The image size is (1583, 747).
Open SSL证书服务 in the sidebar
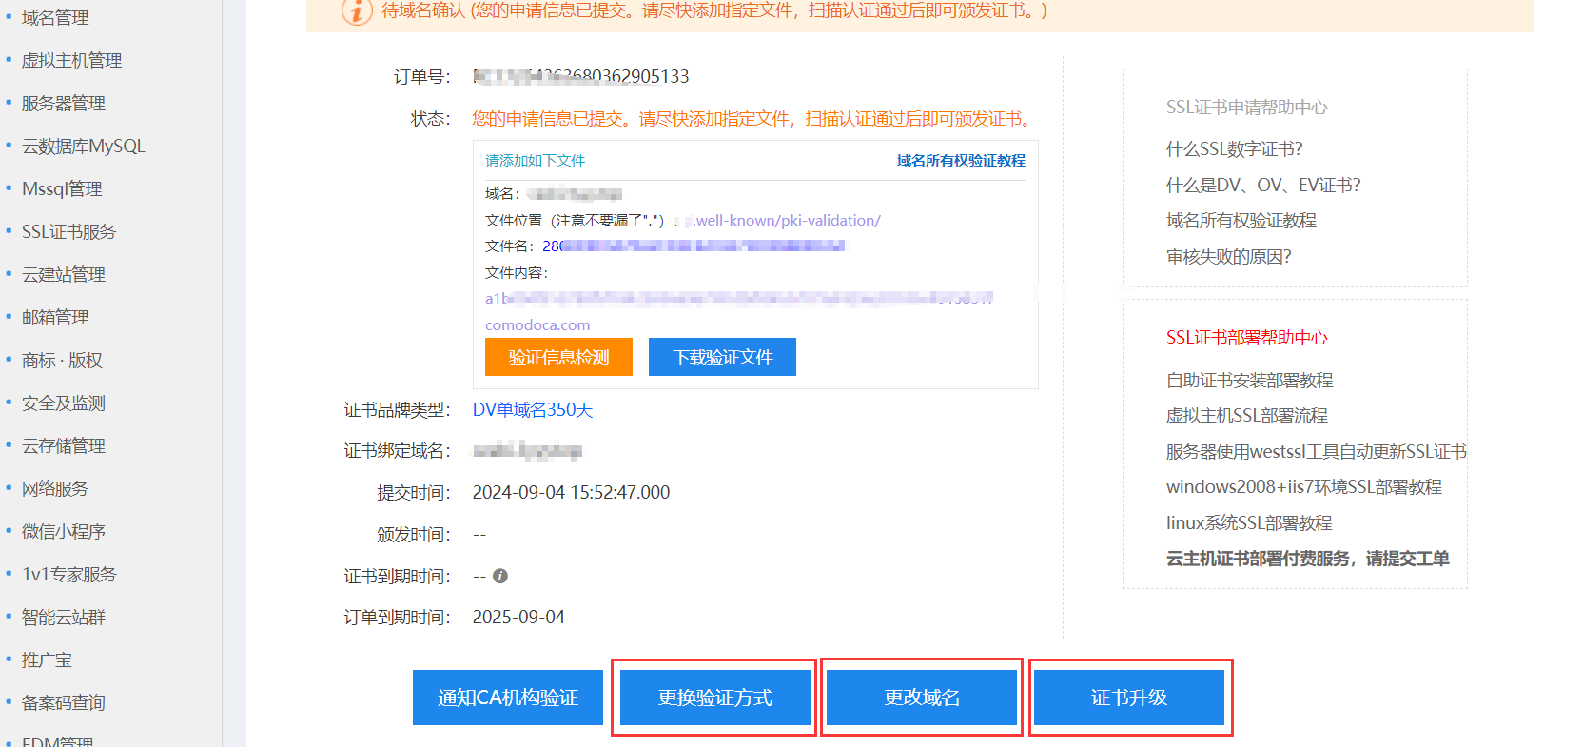coord(68,231)
